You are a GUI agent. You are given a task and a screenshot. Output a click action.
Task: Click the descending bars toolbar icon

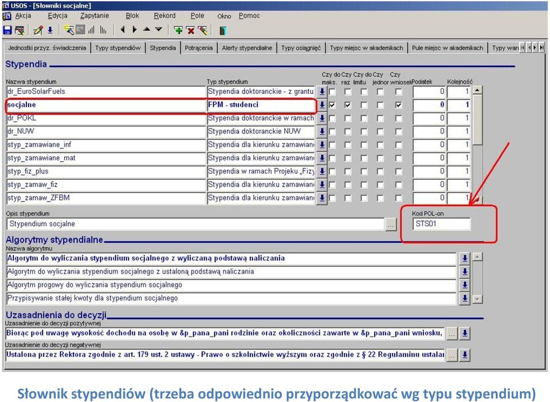point(103,30)
